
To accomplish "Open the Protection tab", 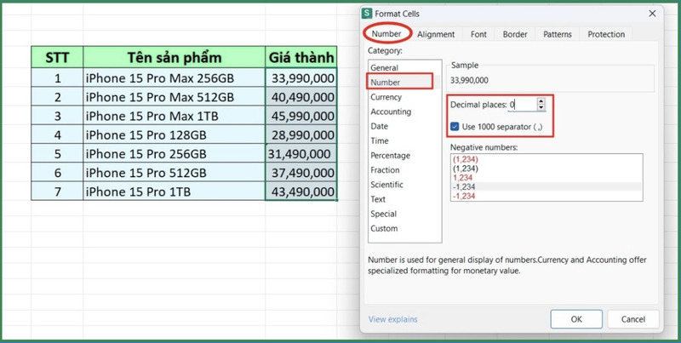I will pos(606,34).
